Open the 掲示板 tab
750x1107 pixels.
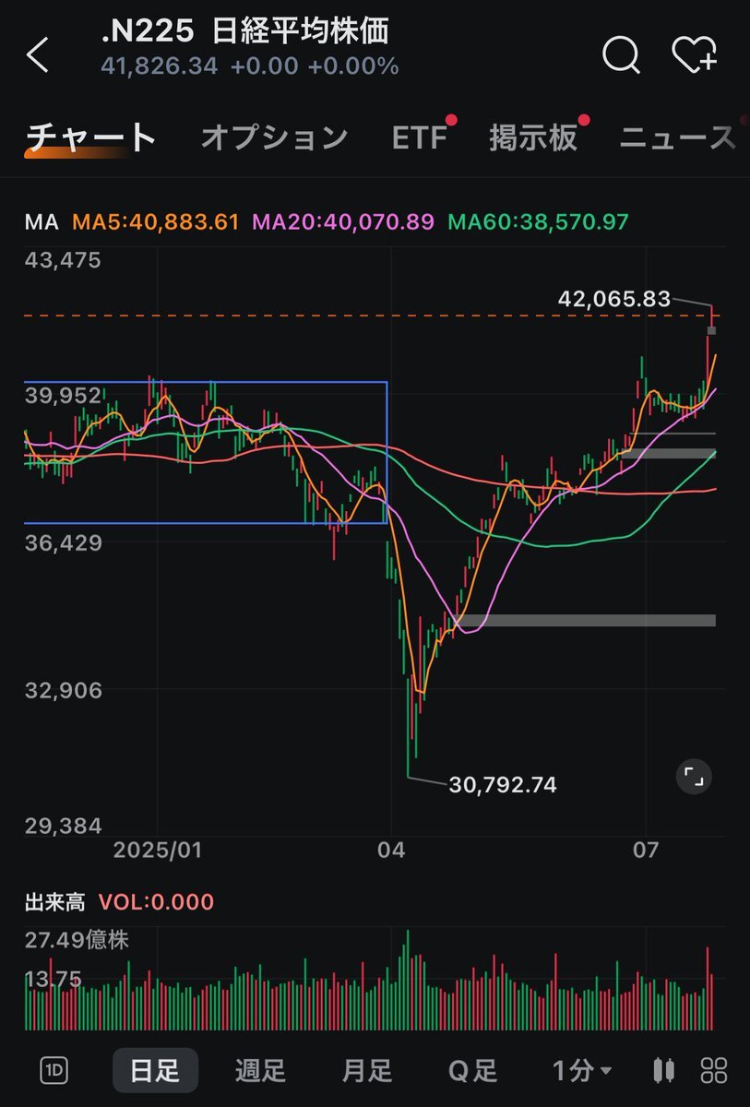click(533, 137)
